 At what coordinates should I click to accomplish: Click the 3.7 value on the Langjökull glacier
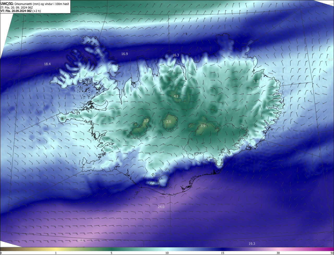[x=146, y=121]
